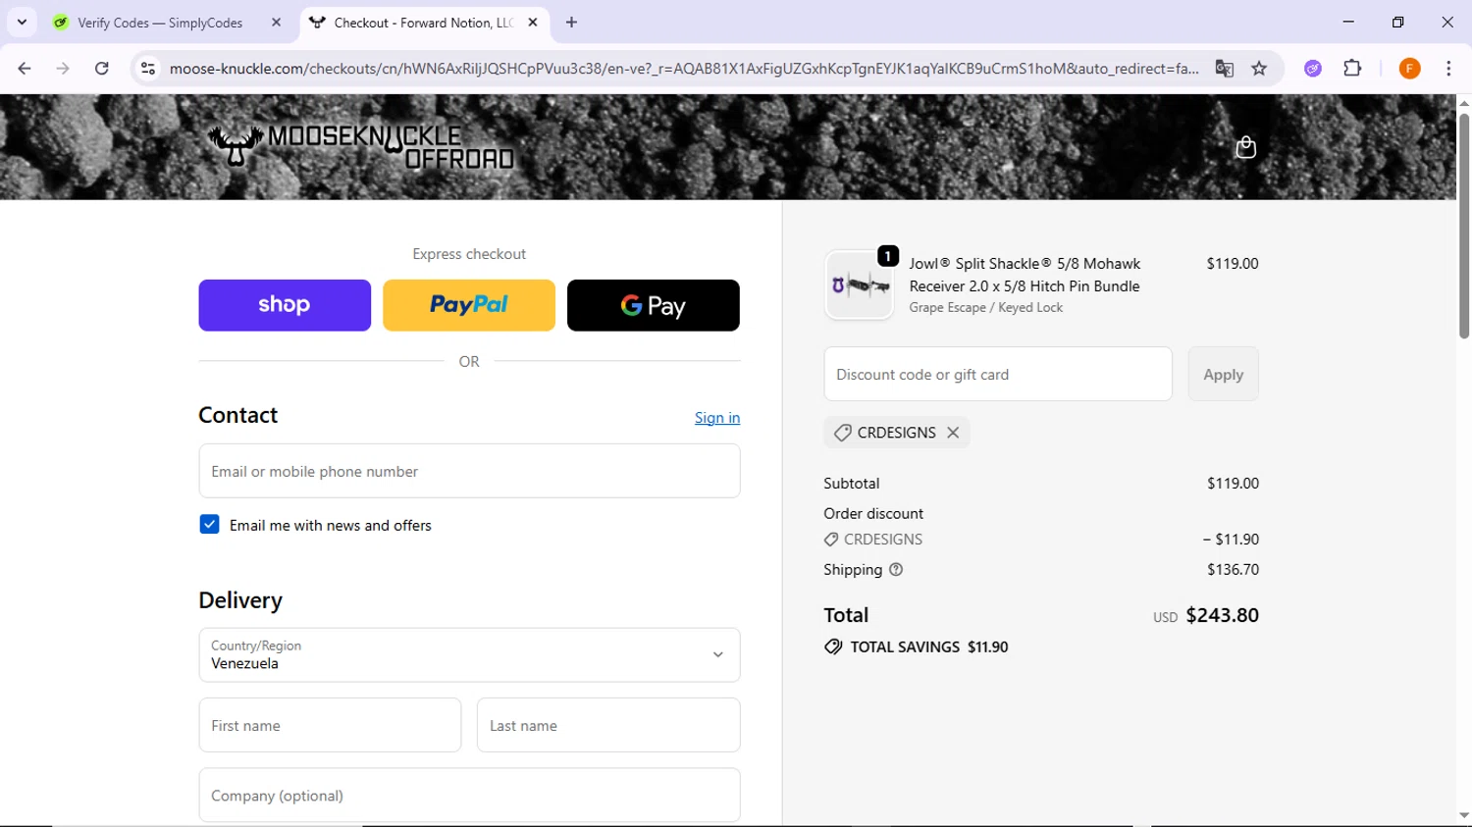
Task: Click the Shipping cost $136.70
Action: point(1233,570)
